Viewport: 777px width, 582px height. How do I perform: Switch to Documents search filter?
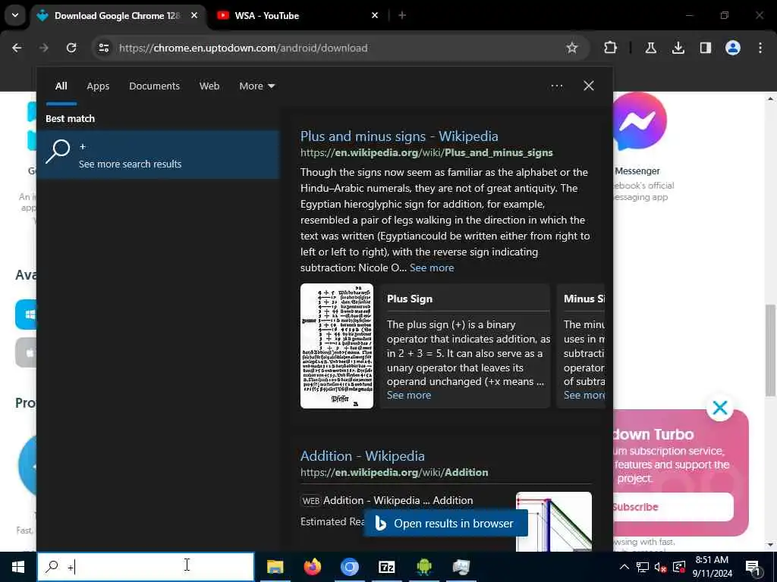[x=154, y=86]
